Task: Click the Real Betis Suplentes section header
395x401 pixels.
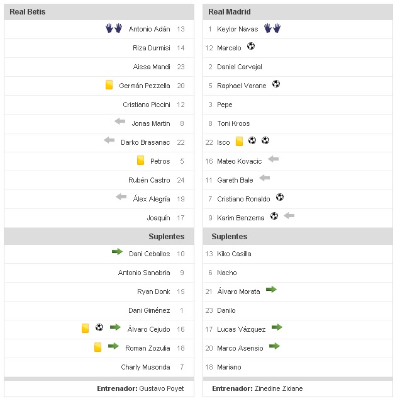Action: 167,237
